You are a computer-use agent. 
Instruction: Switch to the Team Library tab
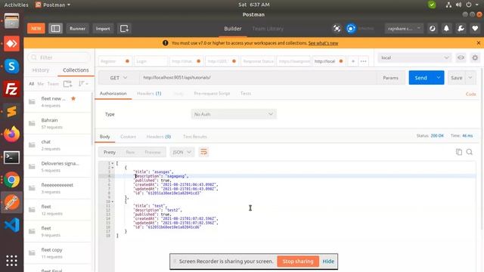tap(268, 29)
